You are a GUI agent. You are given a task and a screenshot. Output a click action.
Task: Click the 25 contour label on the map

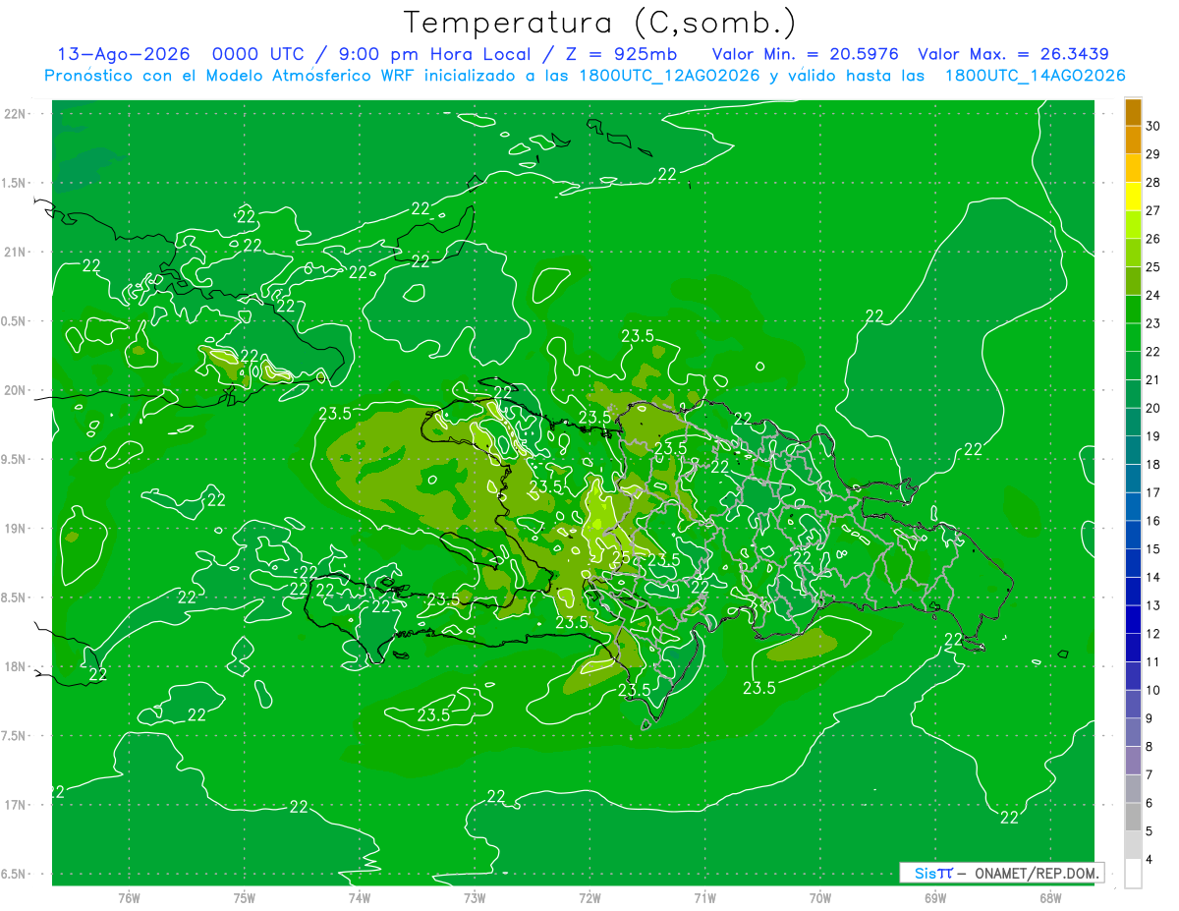click(x=621, y=558)
